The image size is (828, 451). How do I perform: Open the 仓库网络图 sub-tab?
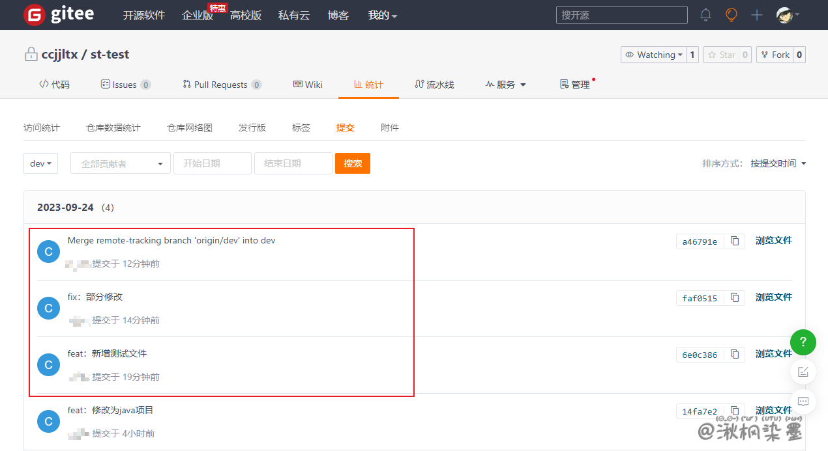click(x=190, y=128)
